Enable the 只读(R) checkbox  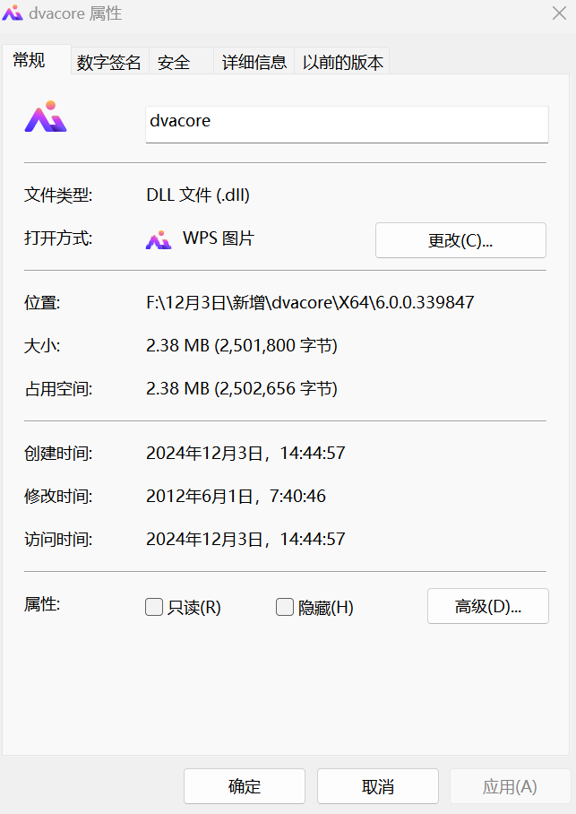153,606
